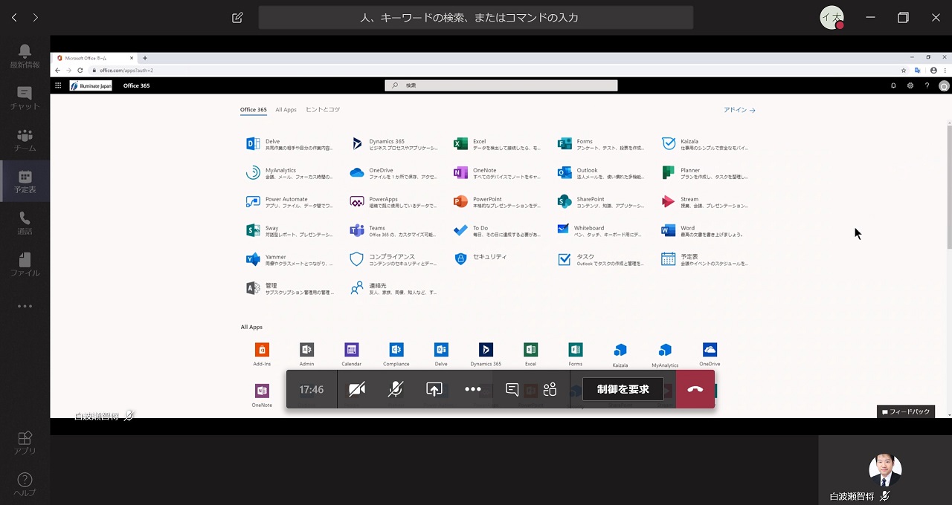Open the Admin tile under All Apps
This screenshot has width=952, height=505.
[x=306, y=353]
